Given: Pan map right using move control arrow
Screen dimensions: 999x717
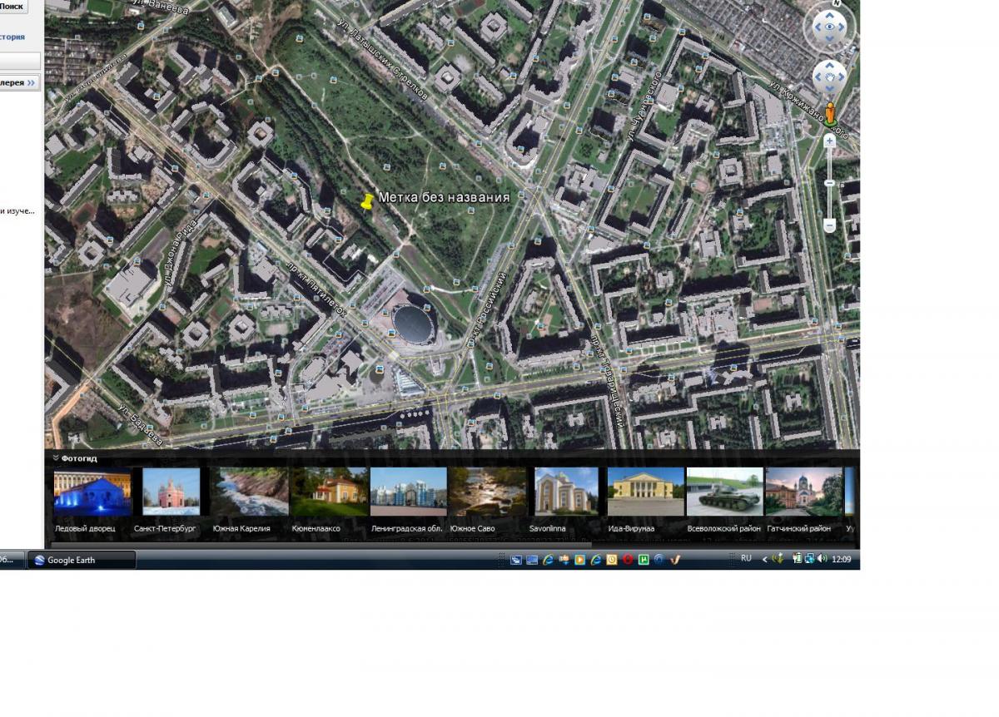Looking at the screenshot, I should 842,77.
